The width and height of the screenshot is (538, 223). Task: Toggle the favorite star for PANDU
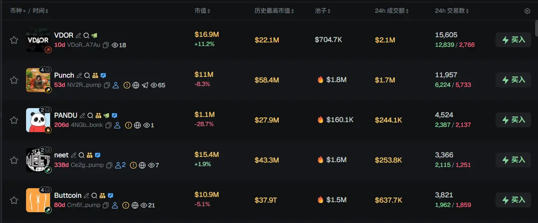14,120
